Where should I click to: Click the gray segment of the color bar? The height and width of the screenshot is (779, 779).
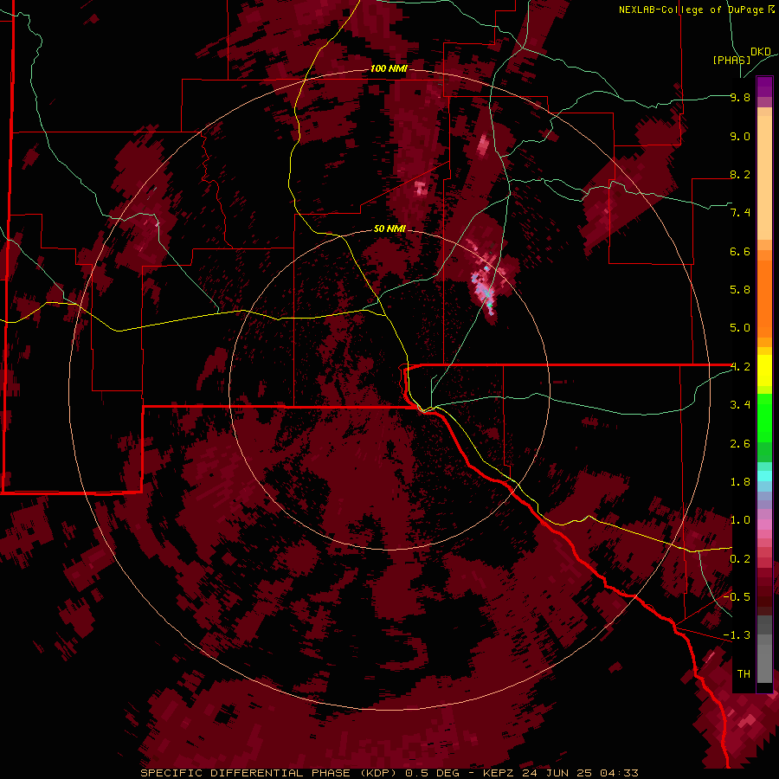(x=764, y=648)
